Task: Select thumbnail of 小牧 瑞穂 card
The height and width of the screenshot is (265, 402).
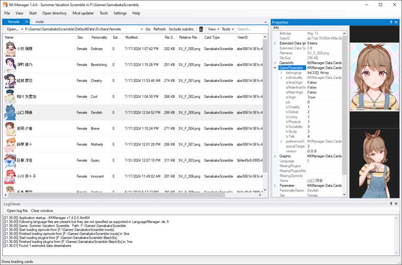Action: [10, 49]
